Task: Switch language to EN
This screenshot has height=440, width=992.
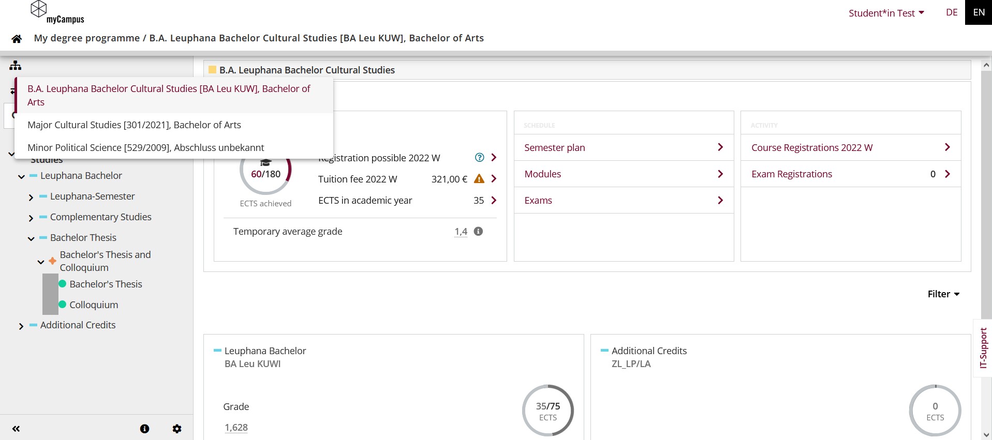Action: pos(979,12)
